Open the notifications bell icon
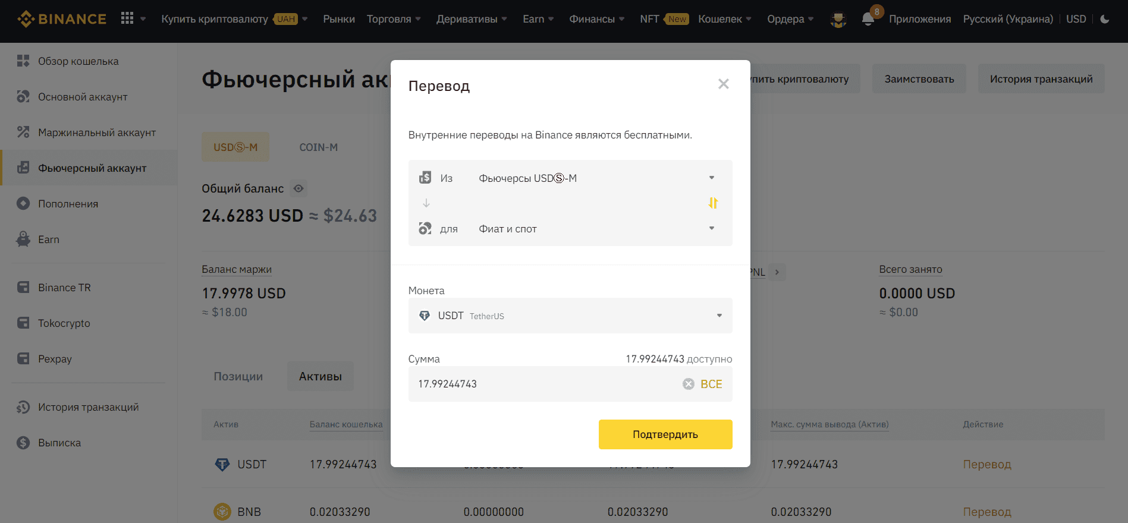Screen dimensions: 1128x523 point(868,19)
